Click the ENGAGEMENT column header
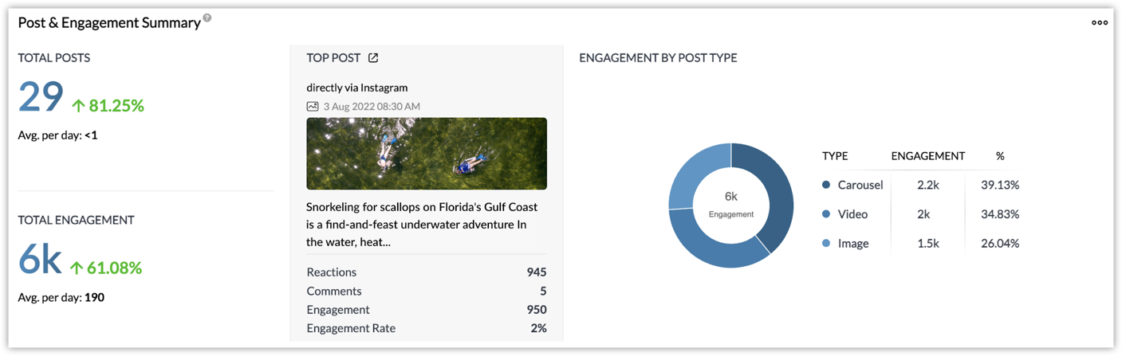The width and height of the screenshot is (1122, 356). (927, 156)
